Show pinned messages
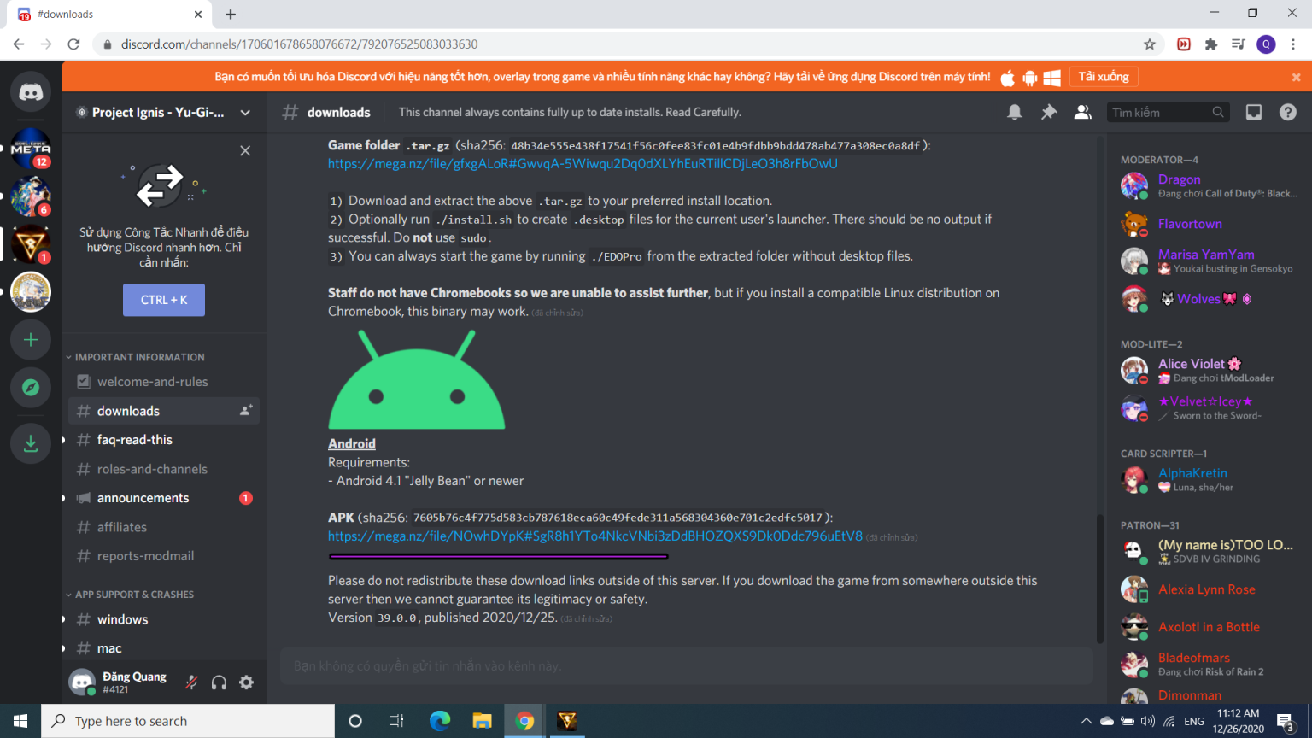1312x738 pixels. click(x=1049, y=112)
